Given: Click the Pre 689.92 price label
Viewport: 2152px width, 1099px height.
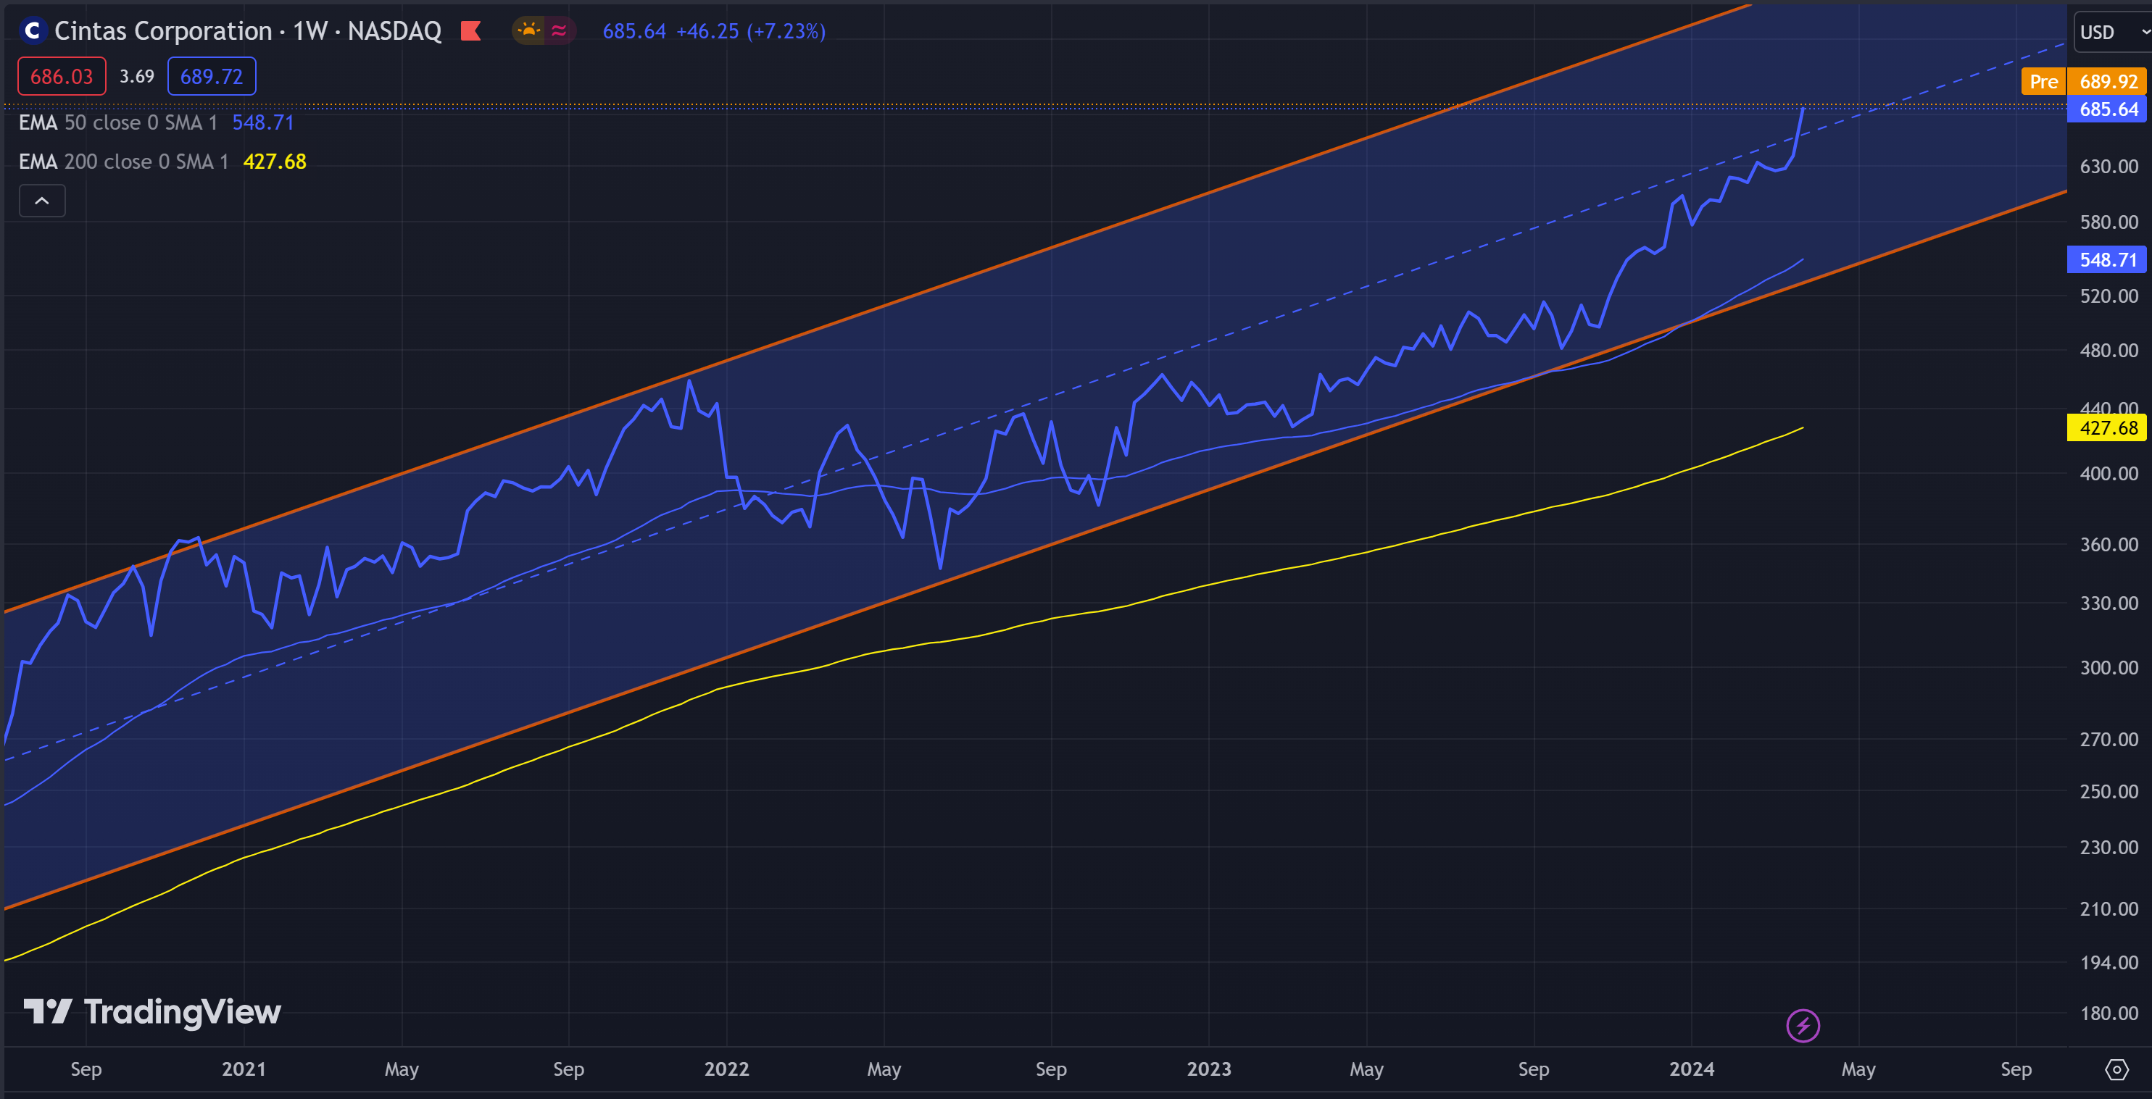Looking at the screenshot, I should tap(2083, 82).
